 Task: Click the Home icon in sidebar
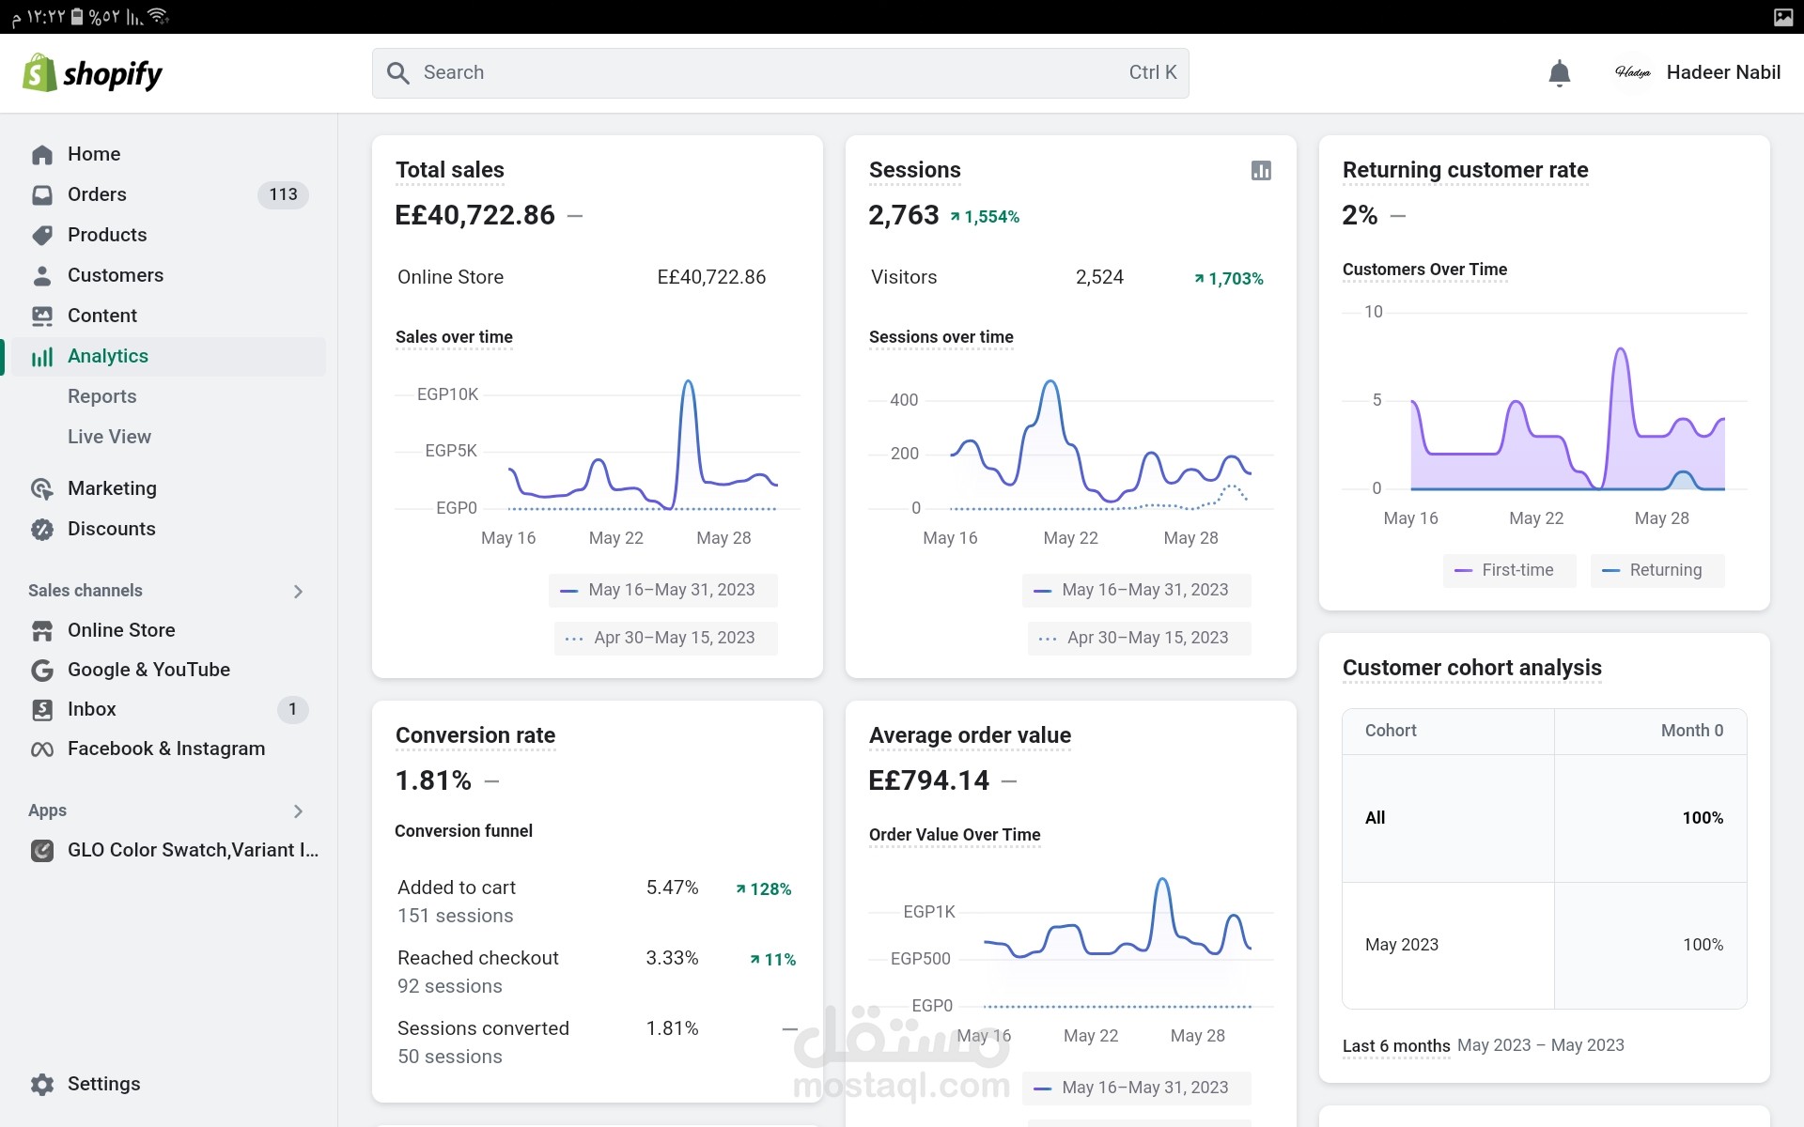click(x=42, y=155)
